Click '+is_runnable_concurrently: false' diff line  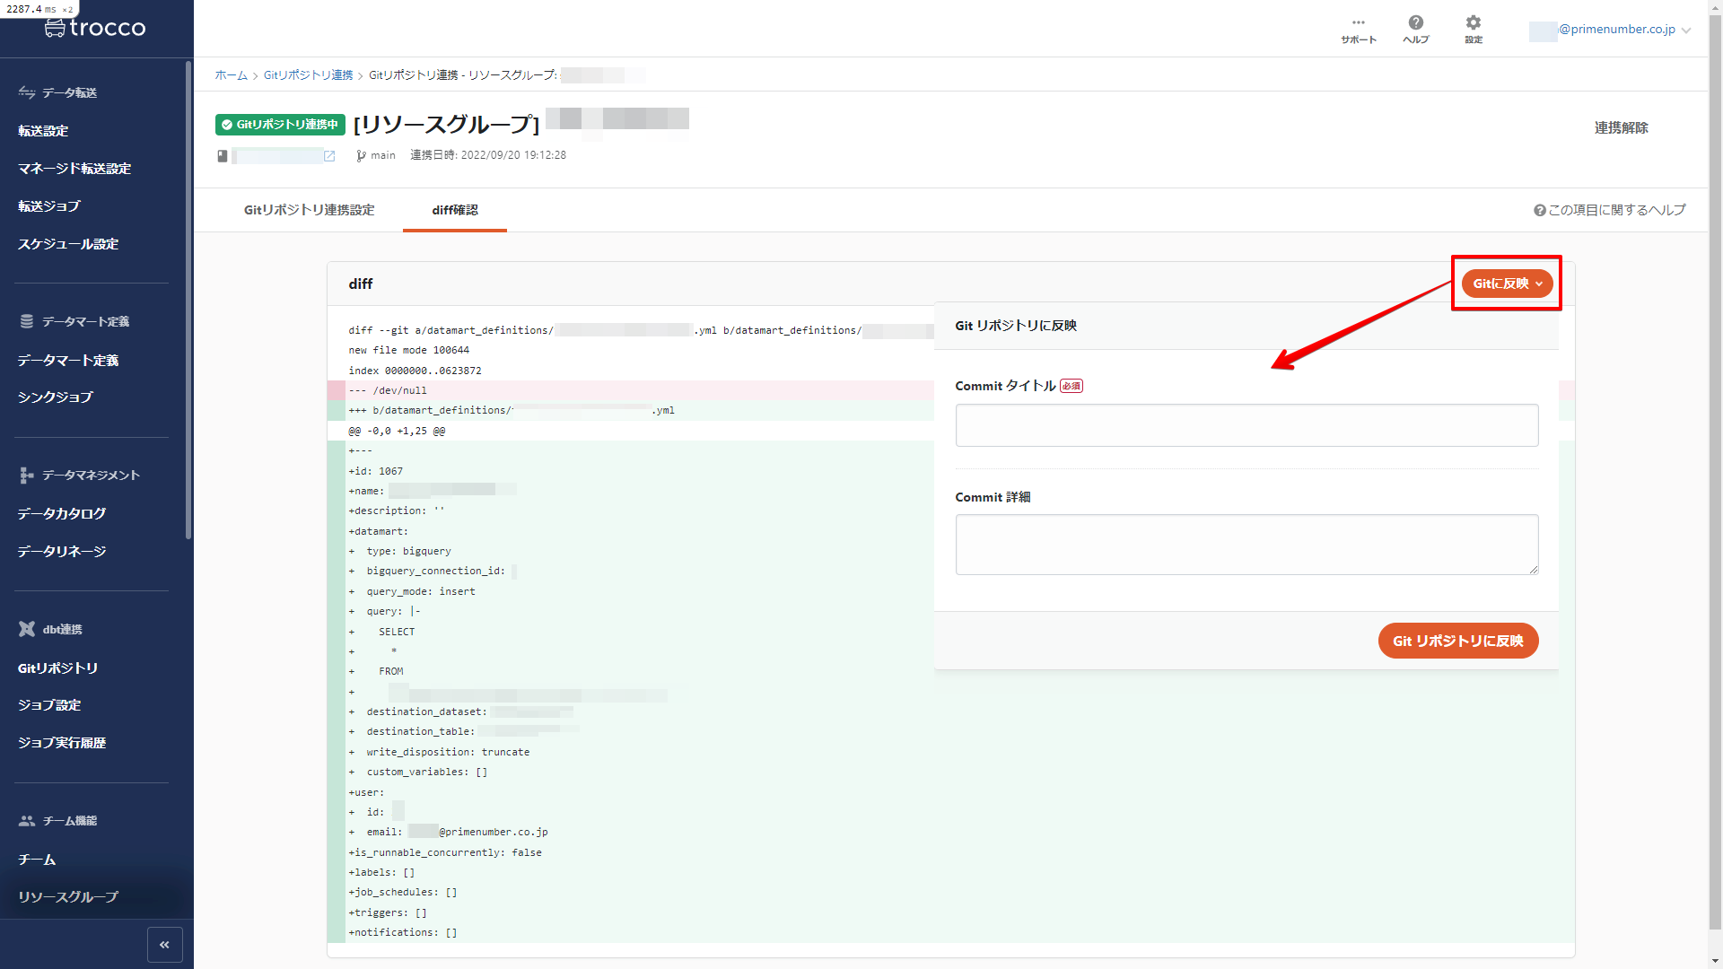click(445, 852)
